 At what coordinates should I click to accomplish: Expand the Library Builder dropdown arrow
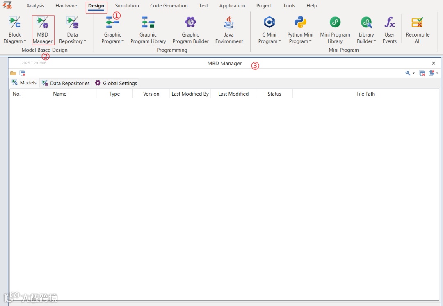point(374,41)
